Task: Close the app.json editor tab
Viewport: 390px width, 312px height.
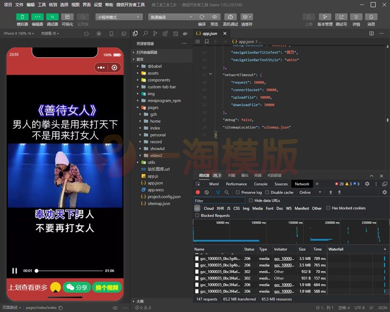Action: 225,33
